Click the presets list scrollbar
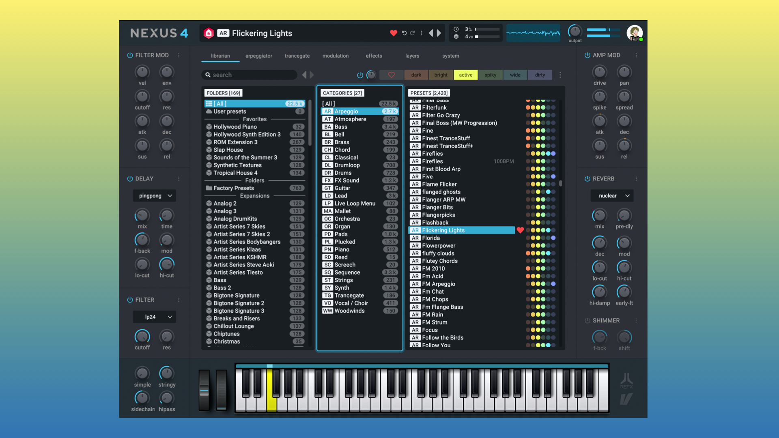The image size is (779, 438). coord(561,183)
